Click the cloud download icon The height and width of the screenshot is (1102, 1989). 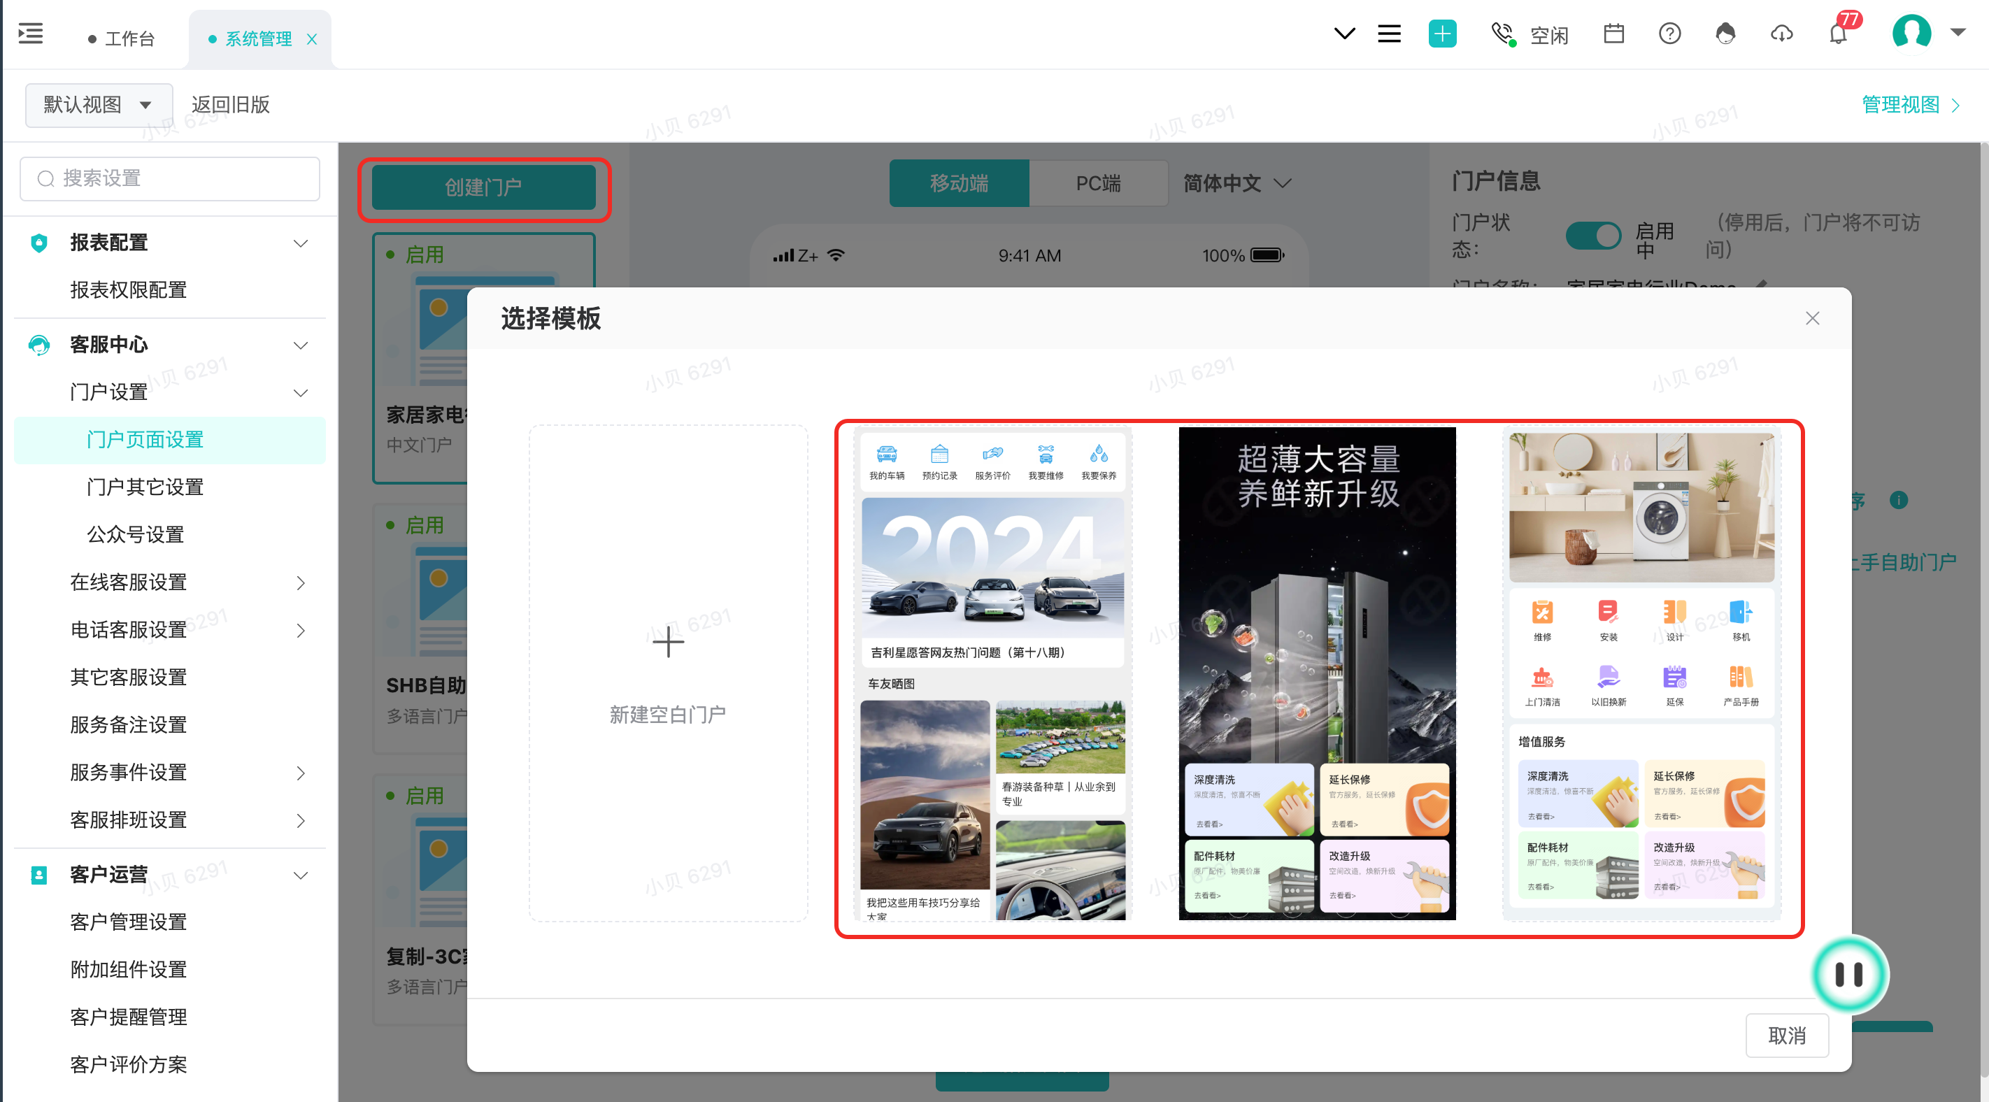(x=1781, y=34)
